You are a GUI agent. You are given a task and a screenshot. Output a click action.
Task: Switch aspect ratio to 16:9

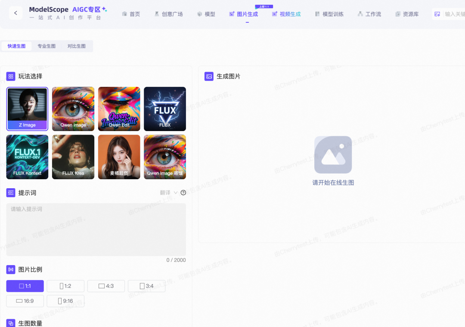coord(25,301)
